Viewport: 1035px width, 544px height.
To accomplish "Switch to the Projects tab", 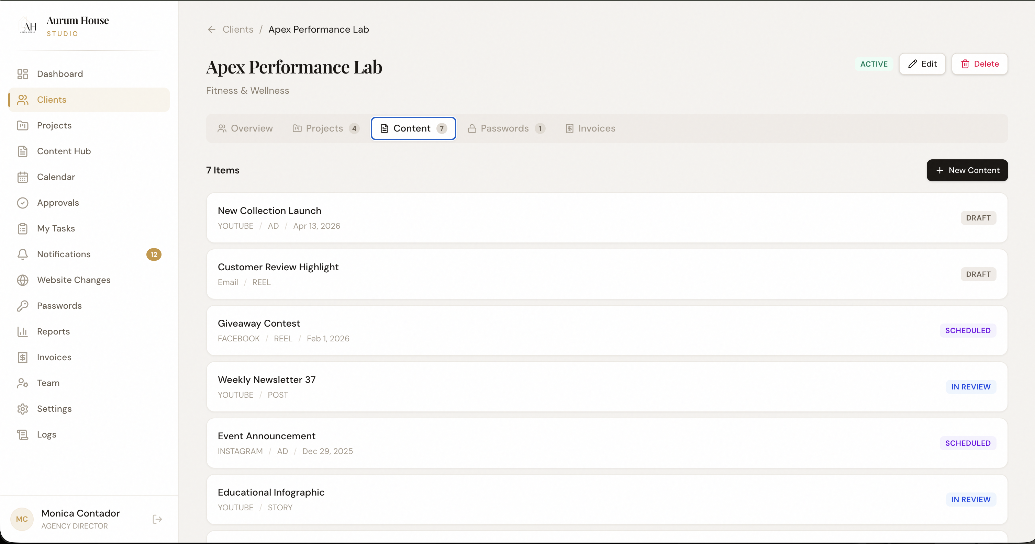I will (325, 128).
